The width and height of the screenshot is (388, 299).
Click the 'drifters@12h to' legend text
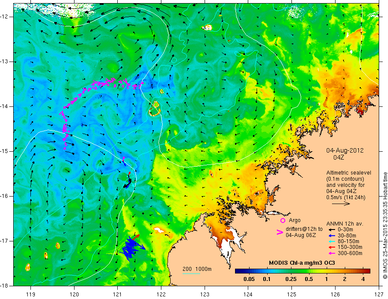click(x=304, y=229)
